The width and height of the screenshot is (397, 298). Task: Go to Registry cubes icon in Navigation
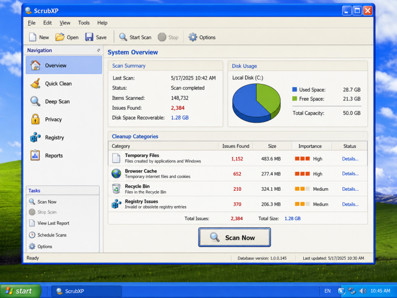coord(35,138)
